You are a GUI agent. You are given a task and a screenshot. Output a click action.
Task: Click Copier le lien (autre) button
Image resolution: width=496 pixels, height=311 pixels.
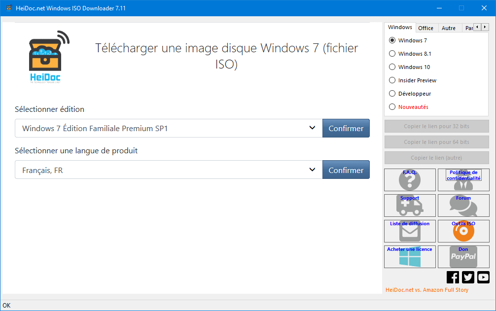436,158
